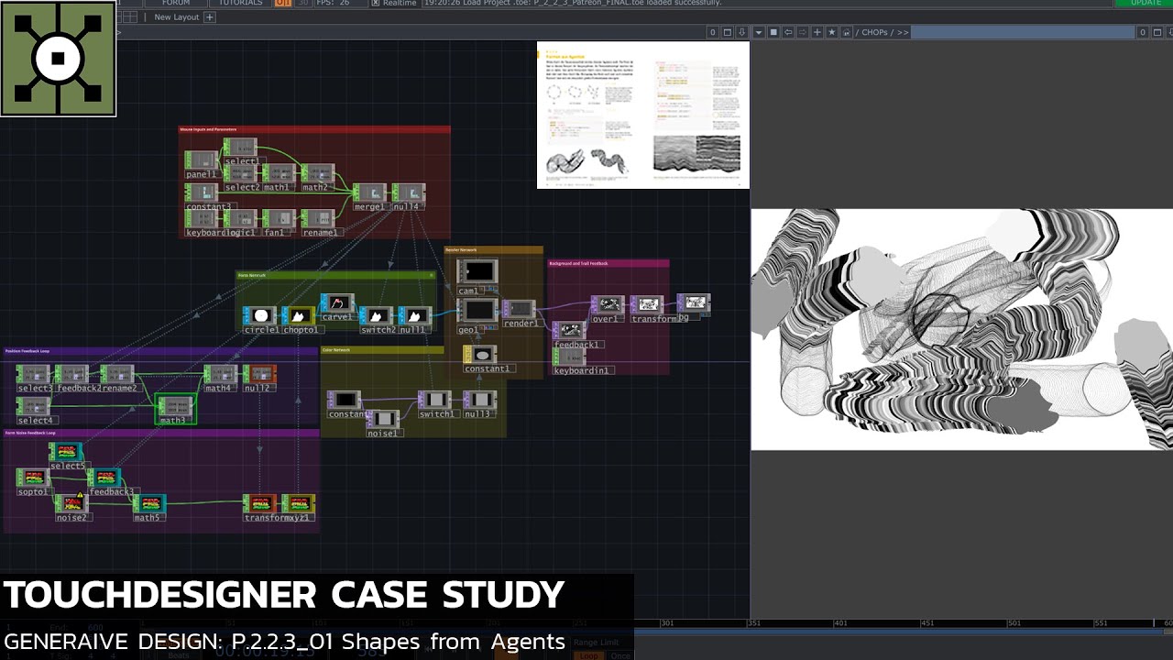Select the feedback2 node
1173x660 pixels.
click(x=71, y=375)
